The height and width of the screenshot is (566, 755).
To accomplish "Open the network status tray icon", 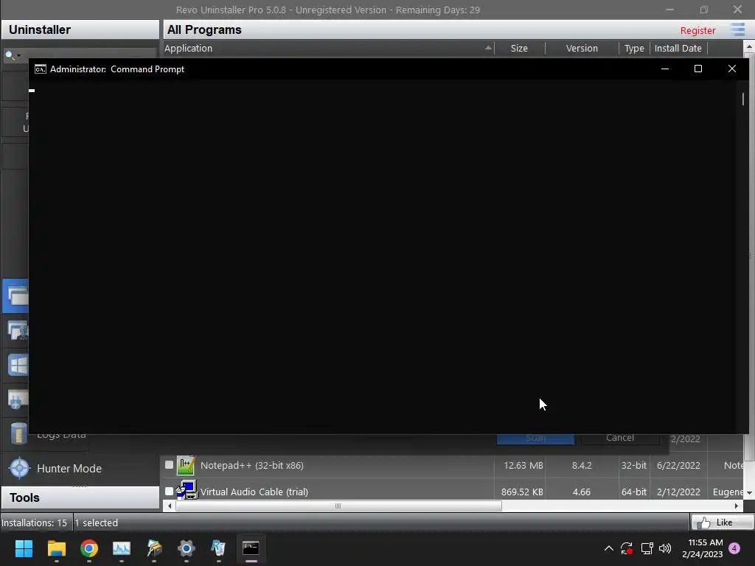I will point(647,548).
